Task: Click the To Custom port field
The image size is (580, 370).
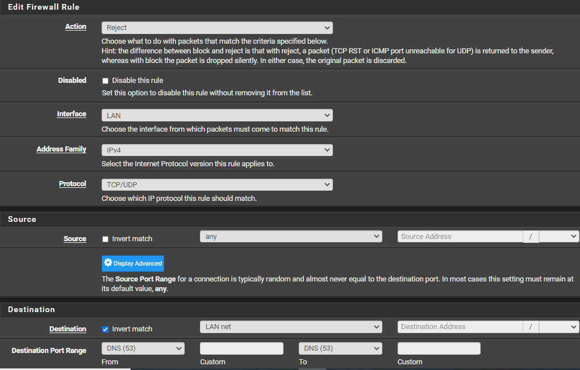Action: click(x=439, y=348)
